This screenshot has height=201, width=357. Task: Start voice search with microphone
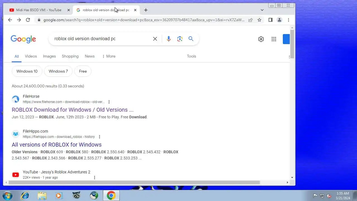click(169, 39)
